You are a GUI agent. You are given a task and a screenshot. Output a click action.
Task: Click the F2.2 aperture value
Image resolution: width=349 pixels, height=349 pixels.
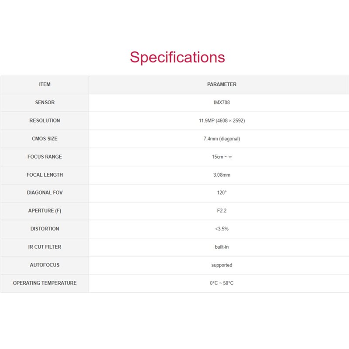222,211
